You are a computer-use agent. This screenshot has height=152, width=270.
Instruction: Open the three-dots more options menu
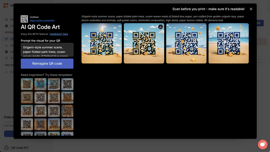click(261, 63)
